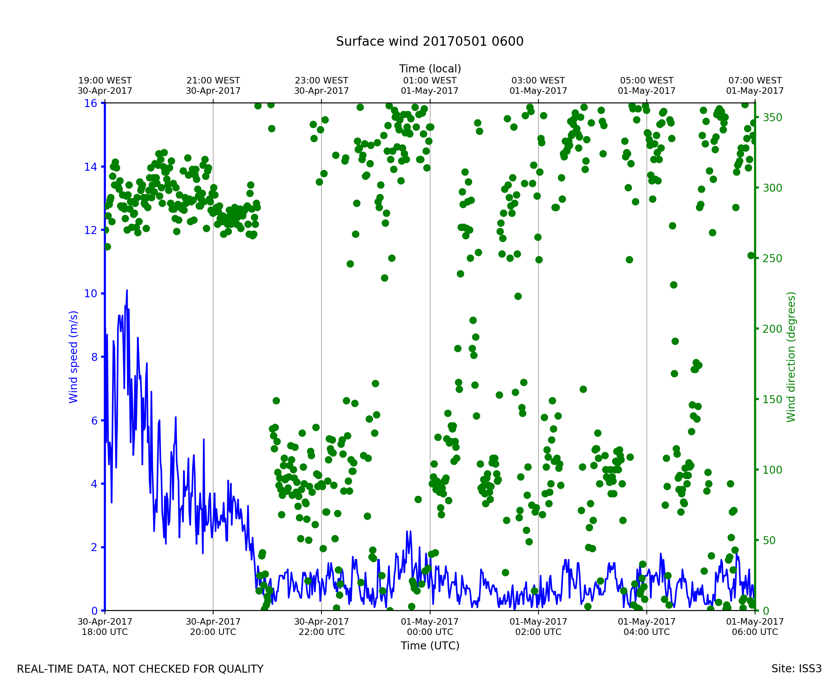Image resolution: width=839 pixels, height=686 pixels.
Task: Click the 16 tick on wind speed axis
Action: (x=90, y=104)
